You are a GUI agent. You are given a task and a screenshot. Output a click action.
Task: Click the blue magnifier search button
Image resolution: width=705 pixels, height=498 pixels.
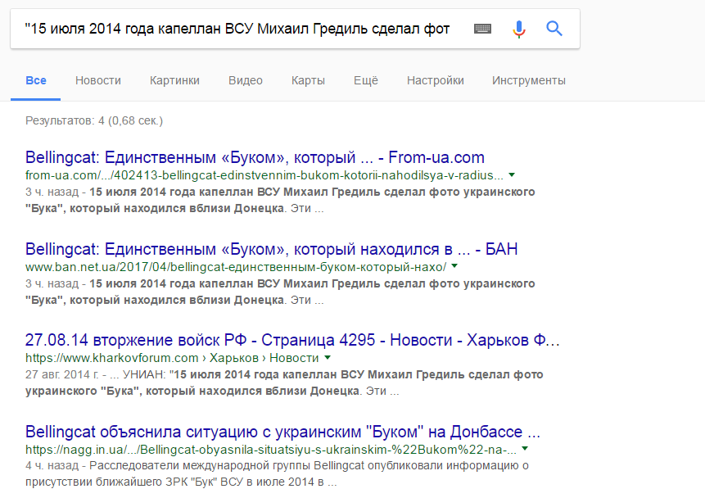[554, 29]
